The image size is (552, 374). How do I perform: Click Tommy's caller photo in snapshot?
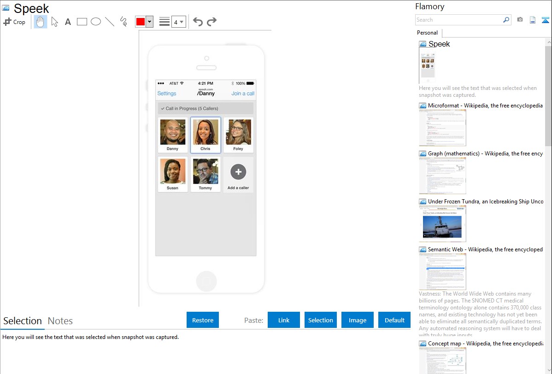[206, 171]
